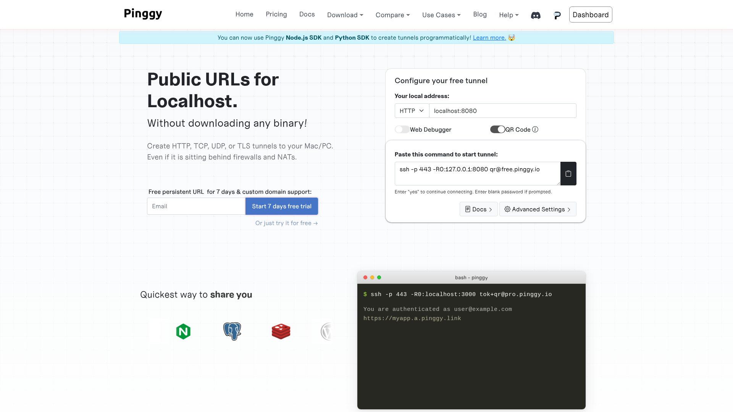
Task: Click the gear icon on Advanced Settings
Action: [x=507, y=209]
